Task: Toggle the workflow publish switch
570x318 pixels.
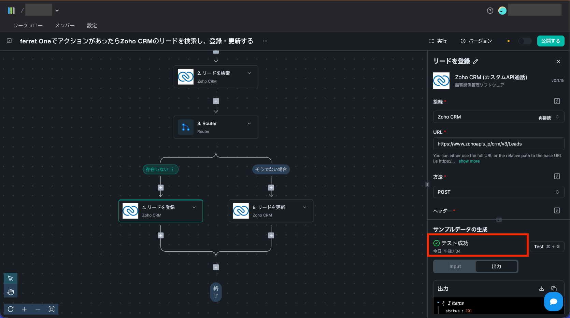Action: [x=525, y=41]
